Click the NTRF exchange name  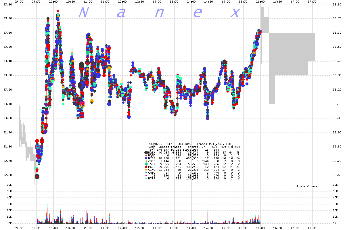(x=152, y=179)
